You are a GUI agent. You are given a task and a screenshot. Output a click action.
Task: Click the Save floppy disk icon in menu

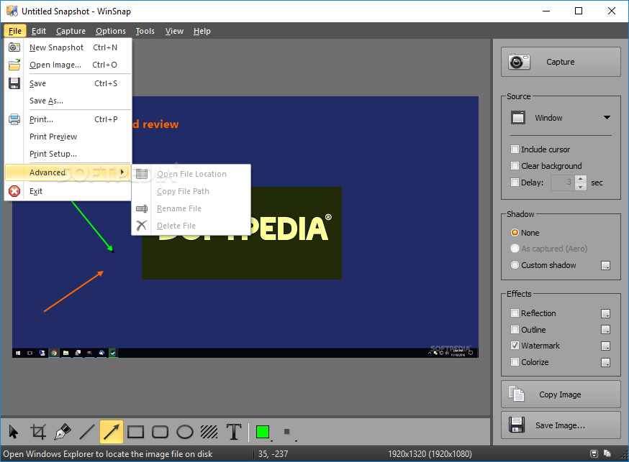coord(14,83)
